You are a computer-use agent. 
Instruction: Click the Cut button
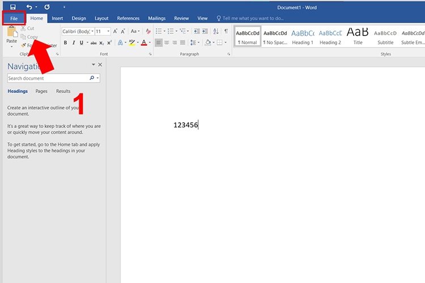coord(28,28)
